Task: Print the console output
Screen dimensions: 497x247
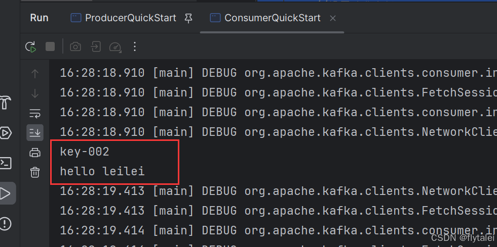Action: (x=35, y=153)
